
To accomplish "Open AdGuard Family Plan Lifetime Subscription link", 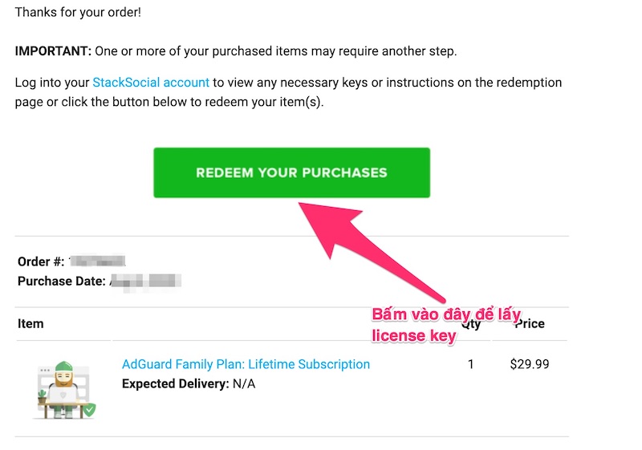I will click(246, 364).
